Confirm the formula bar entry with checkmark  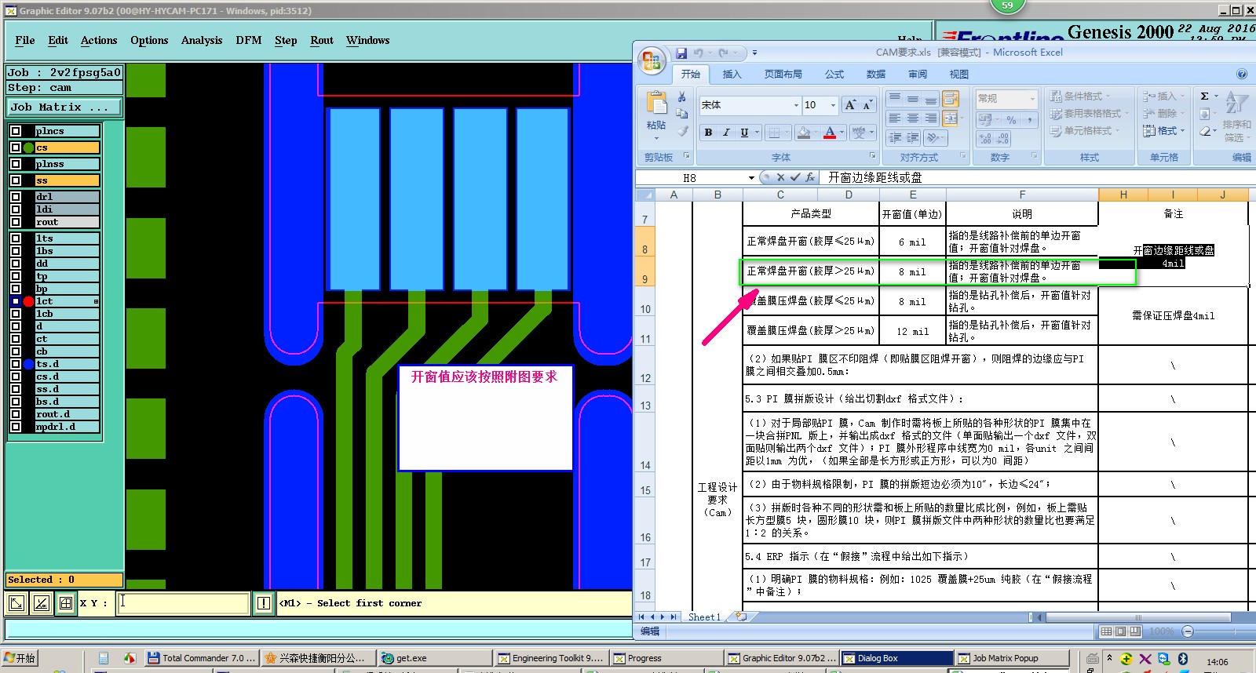pos(795,178)
